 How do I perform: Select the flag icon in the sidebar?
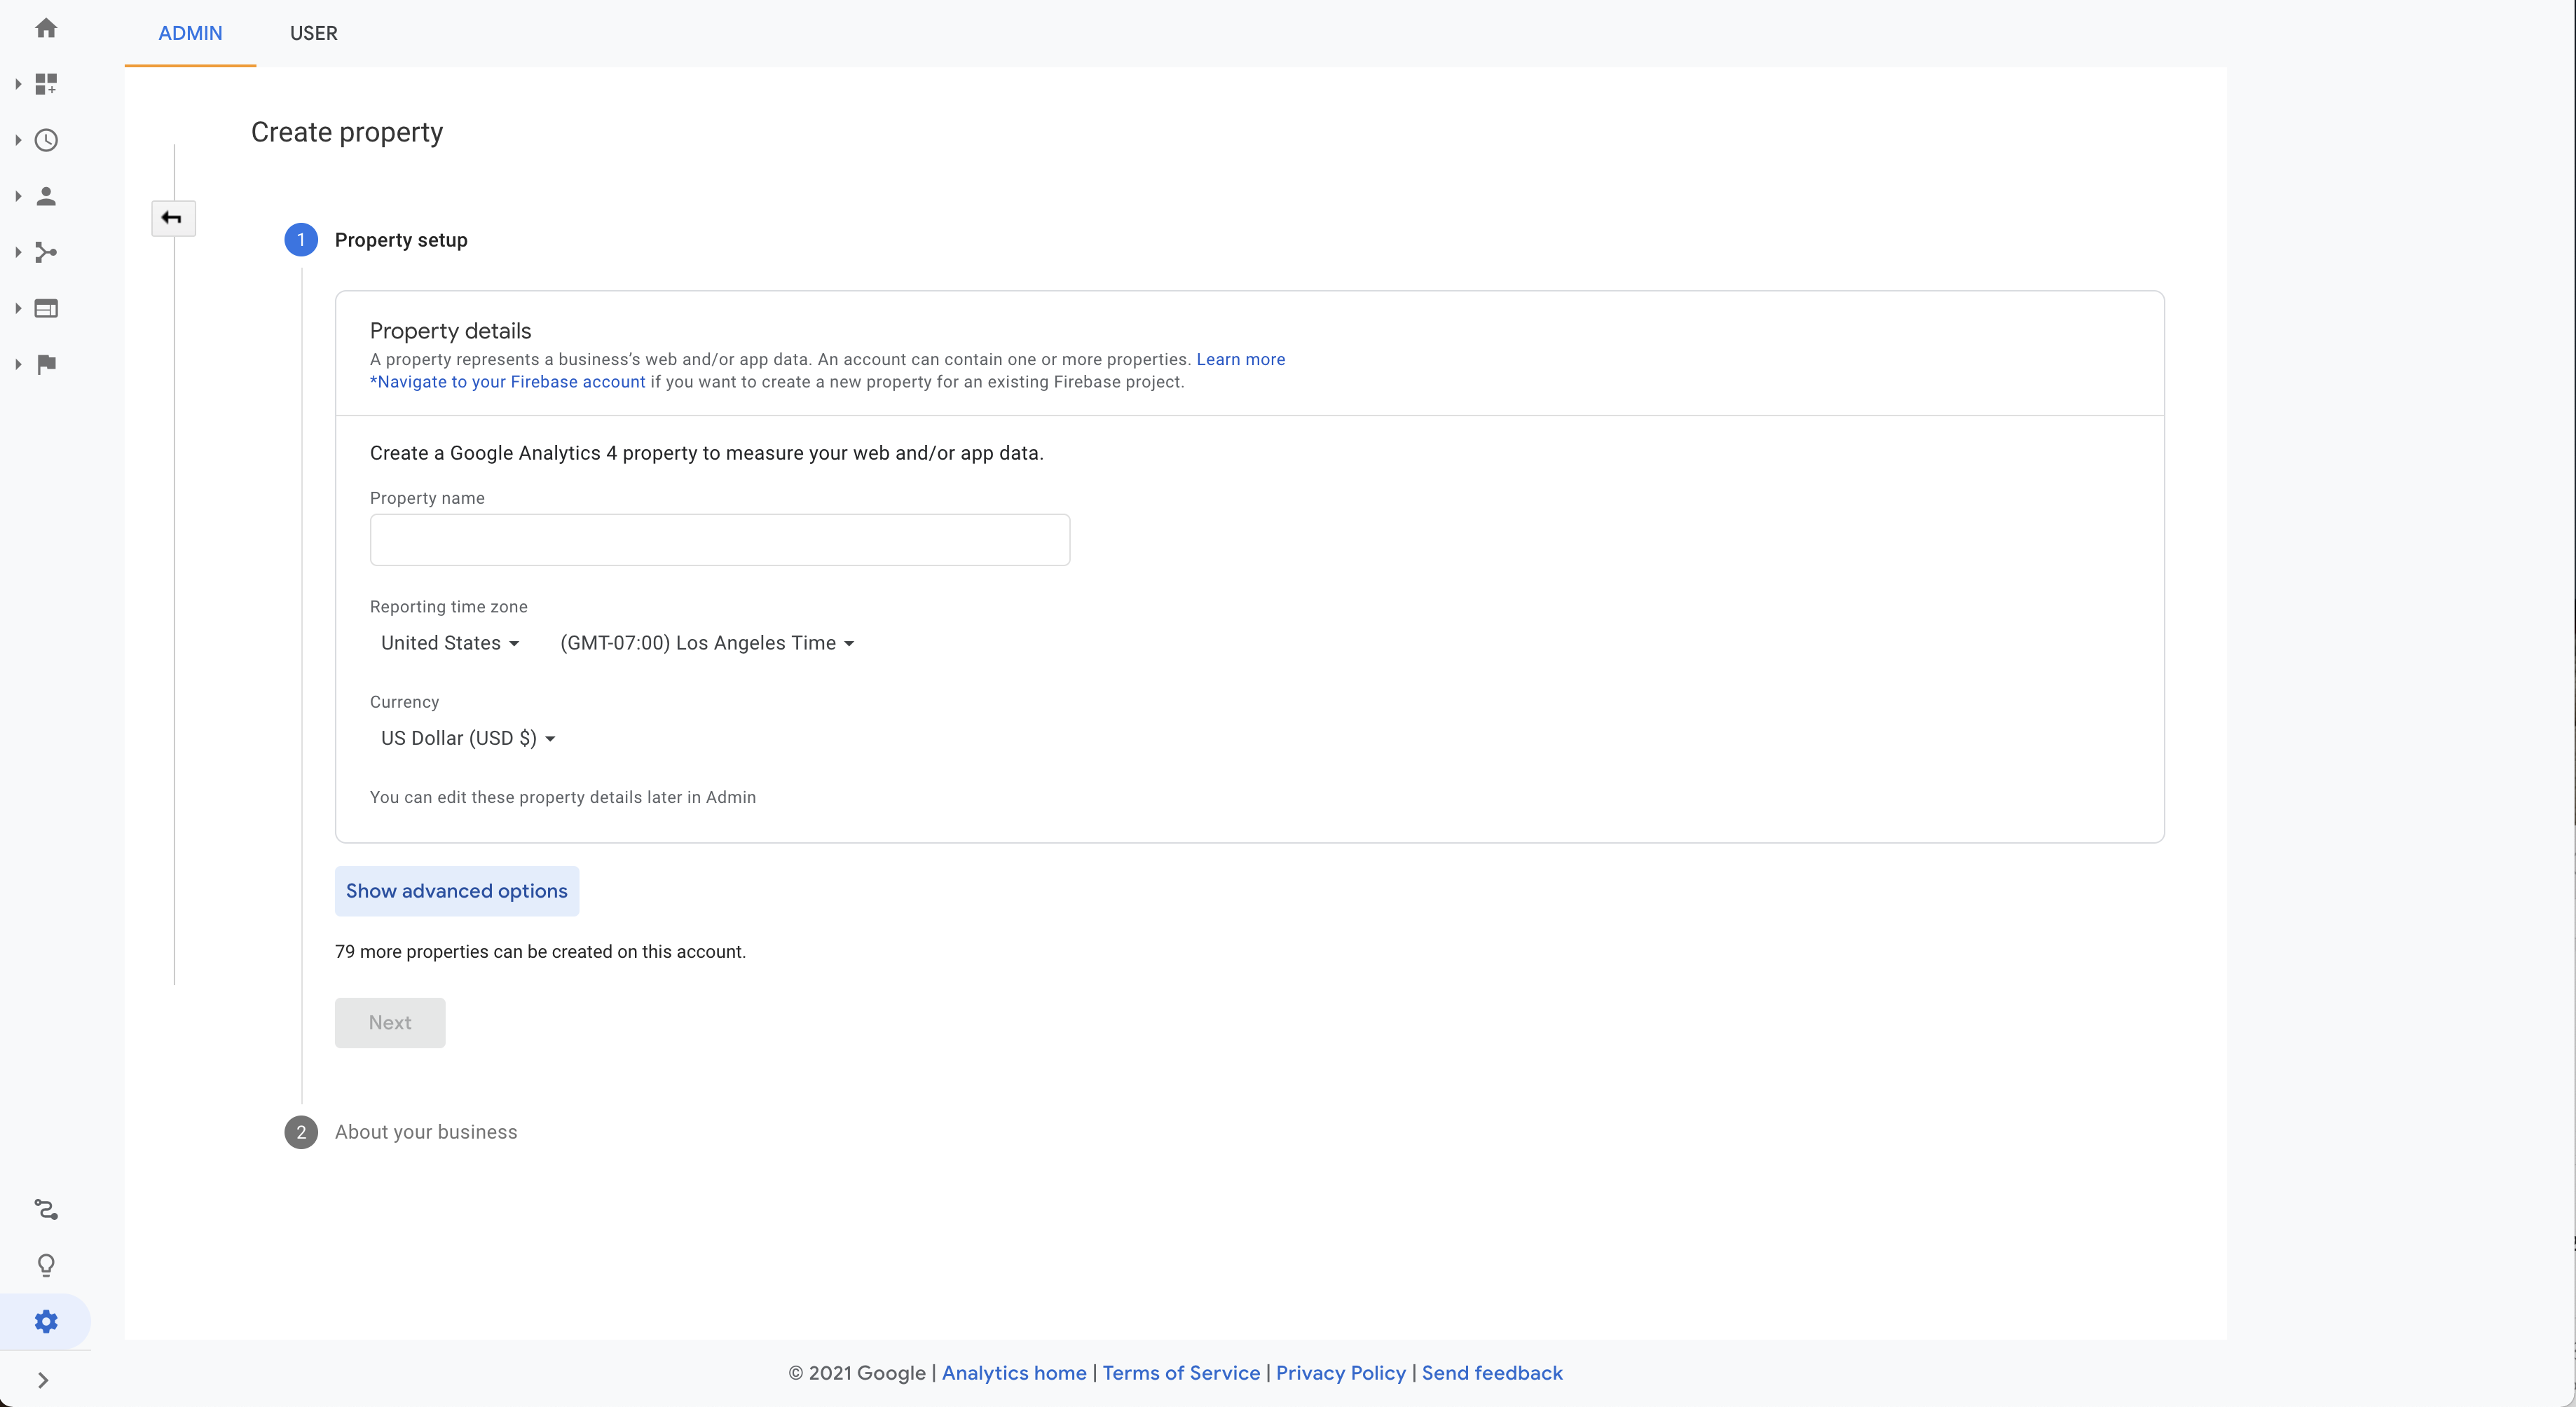[x=47, y=364]
